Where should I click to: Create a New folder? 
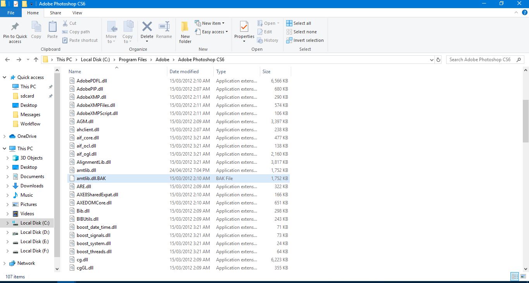point(185,33)
